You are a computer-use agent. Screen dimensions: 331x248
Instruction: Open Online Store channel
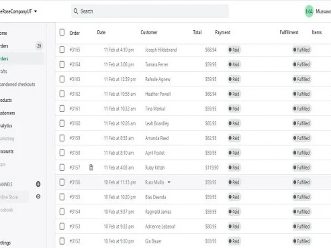click(x=9, y=197)
